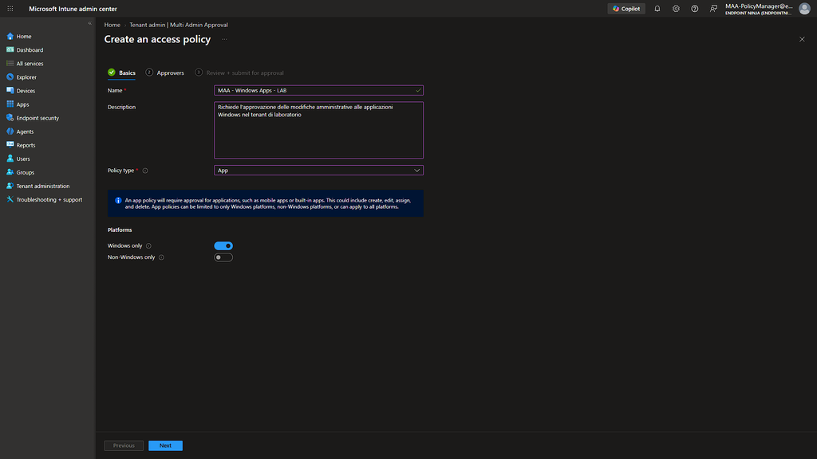The image size is (817, 459).
Task: Show the Policy type info tooltip icon
Action: coord(145,171)
